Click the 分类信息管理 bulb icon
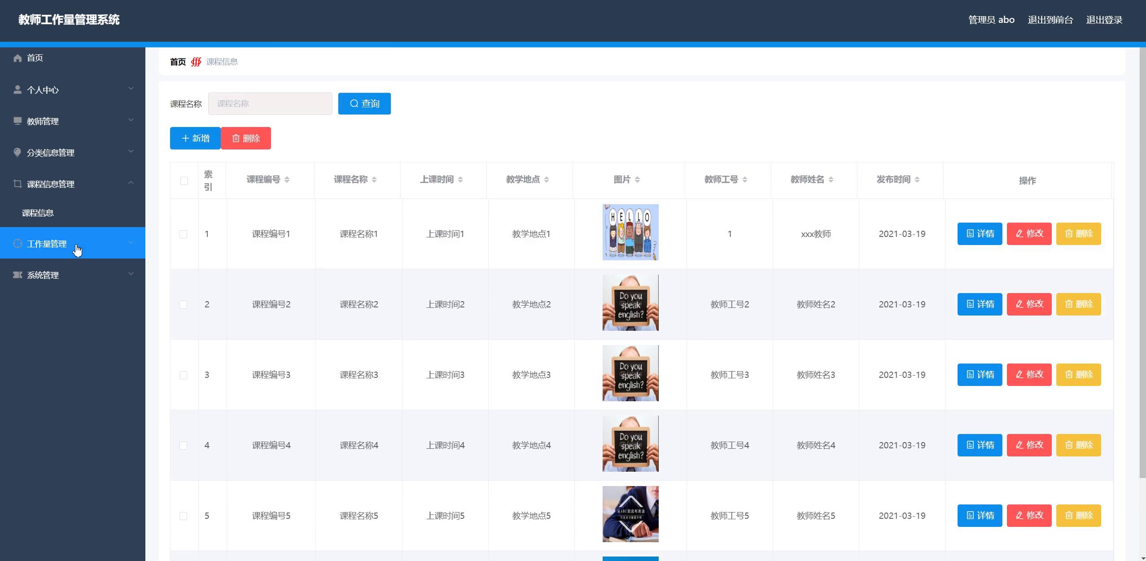This screenshot has height=561, width=1146. [17, 153]
